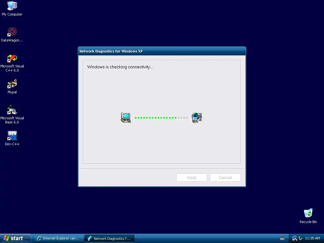The image size is (324, 243).
Task: Activate Network Diagnostics taskbar button
Action: point(109,239)
